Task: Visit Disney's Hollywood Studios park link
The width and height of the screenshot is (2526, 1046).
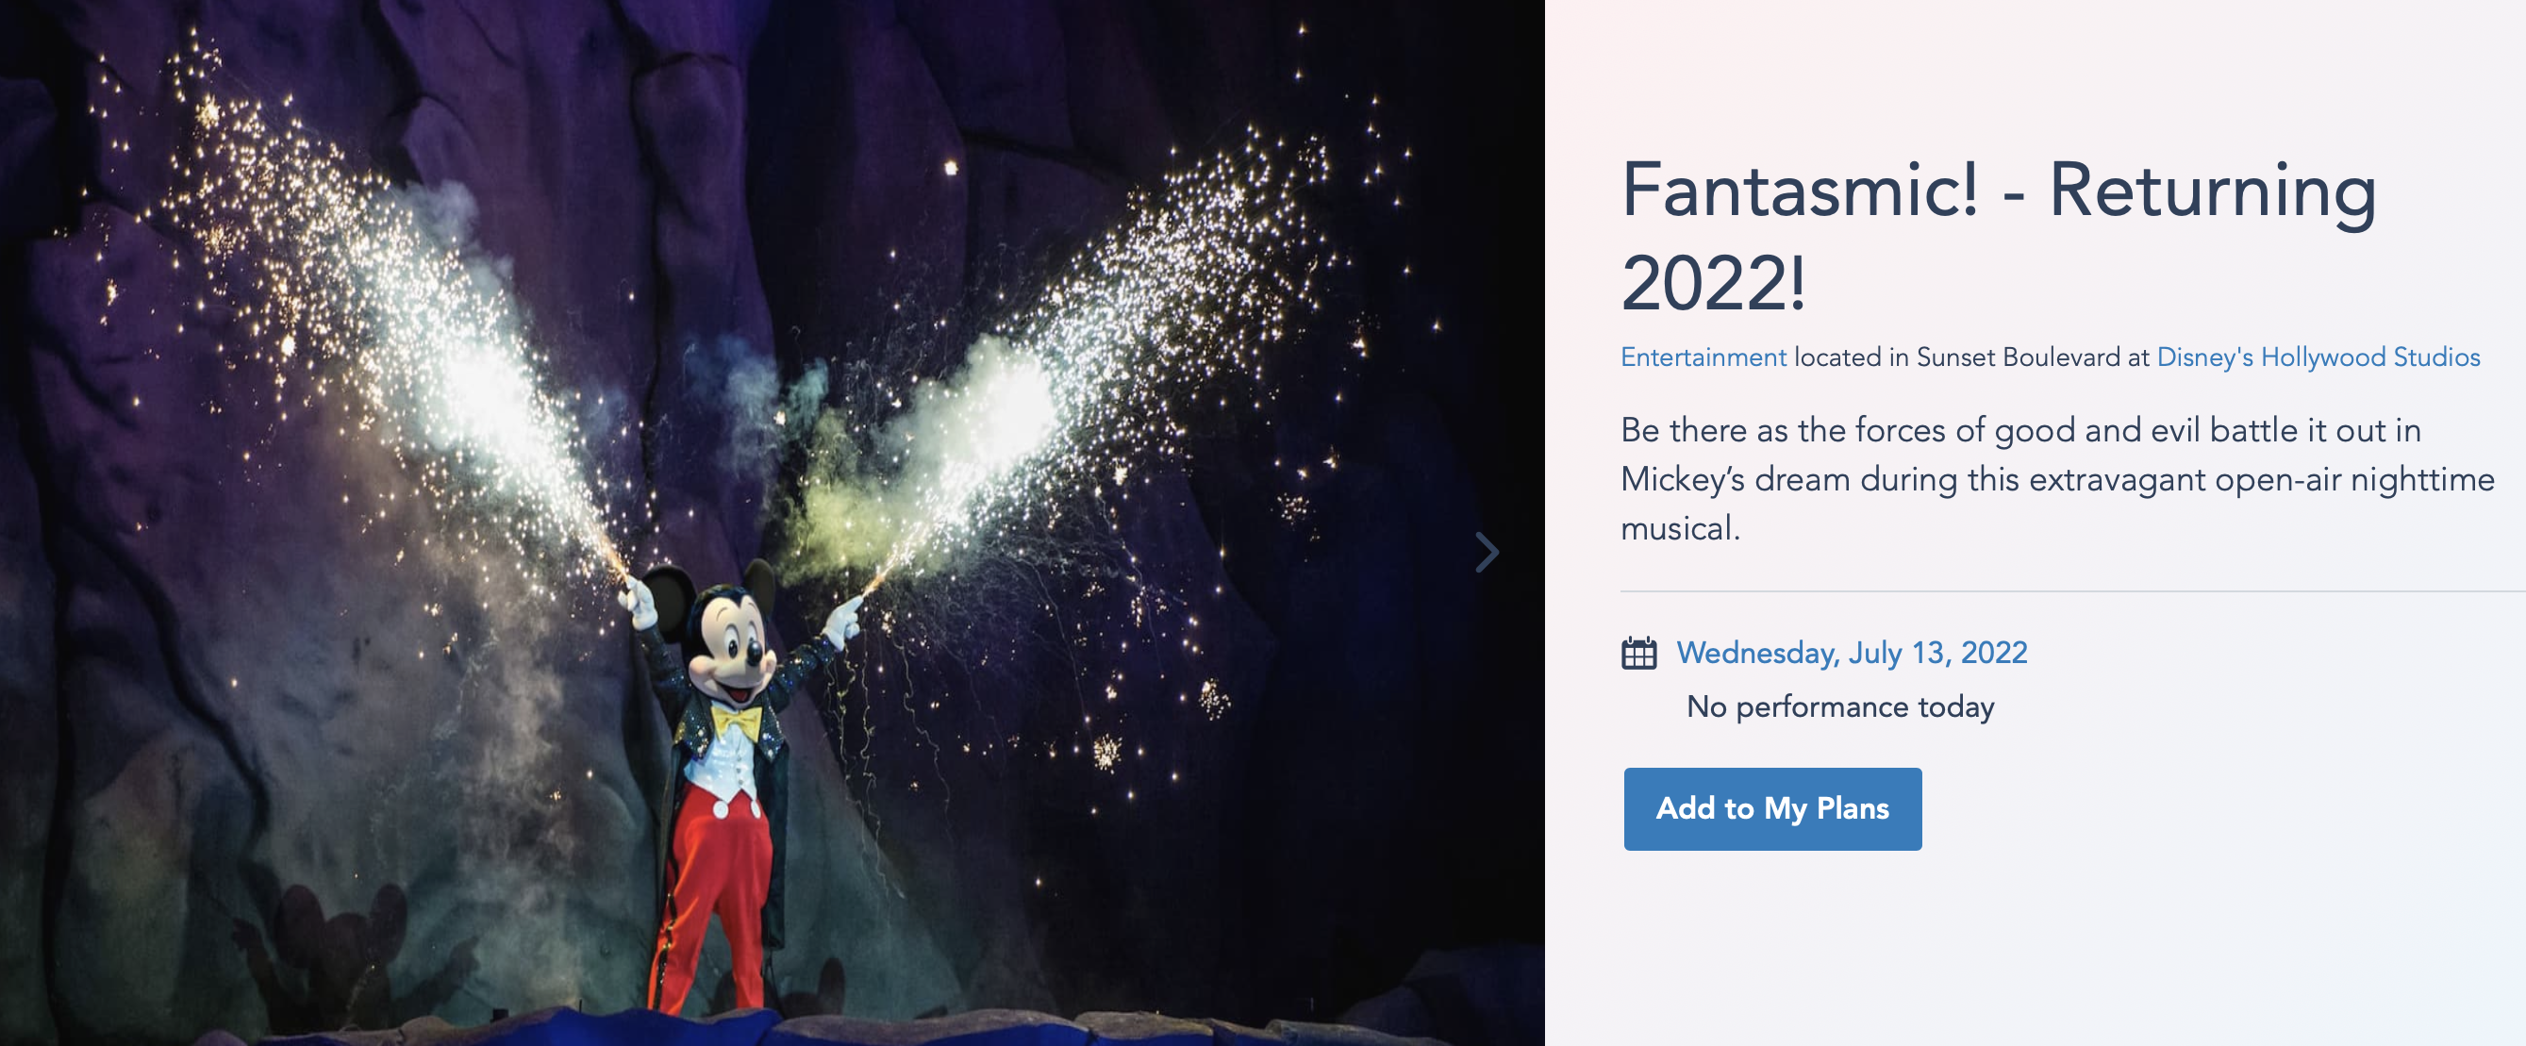Action: click(2318, 357)
